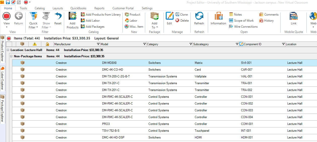The image size is (317, 142).
Task: Clone the selected item
Action: click(182, 15)
